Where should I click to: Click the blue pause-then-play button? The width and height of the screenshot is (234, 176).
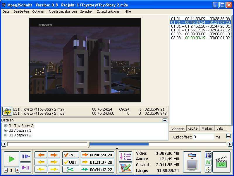click(25, 156)
